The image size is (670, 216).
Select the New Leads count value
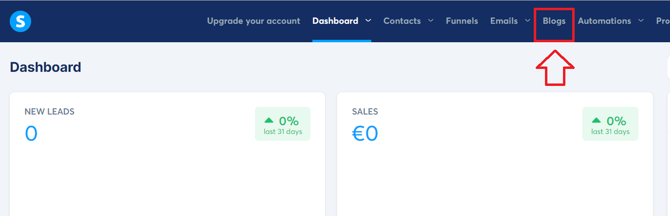click(x=31, y=133)
